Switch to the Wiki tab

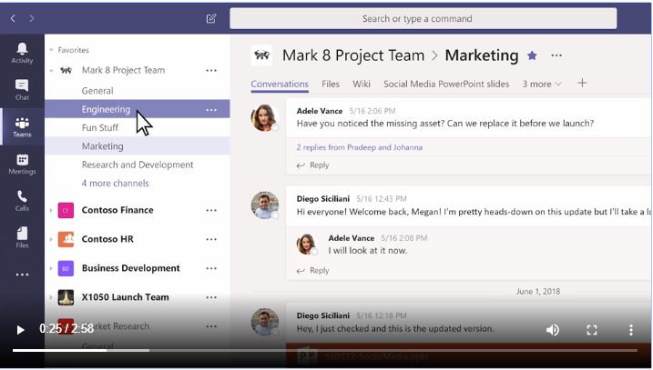[362, 84]
